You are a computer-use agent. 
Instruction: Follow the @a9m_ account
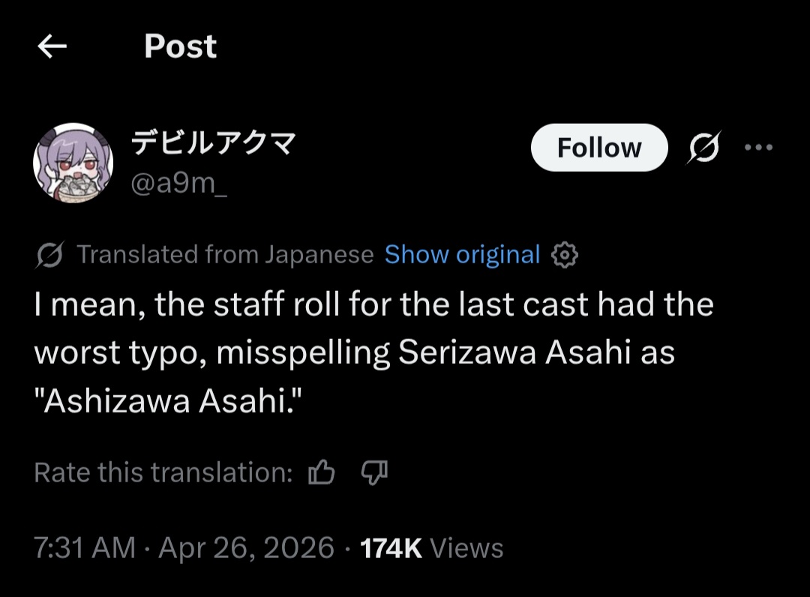(599, 148)
